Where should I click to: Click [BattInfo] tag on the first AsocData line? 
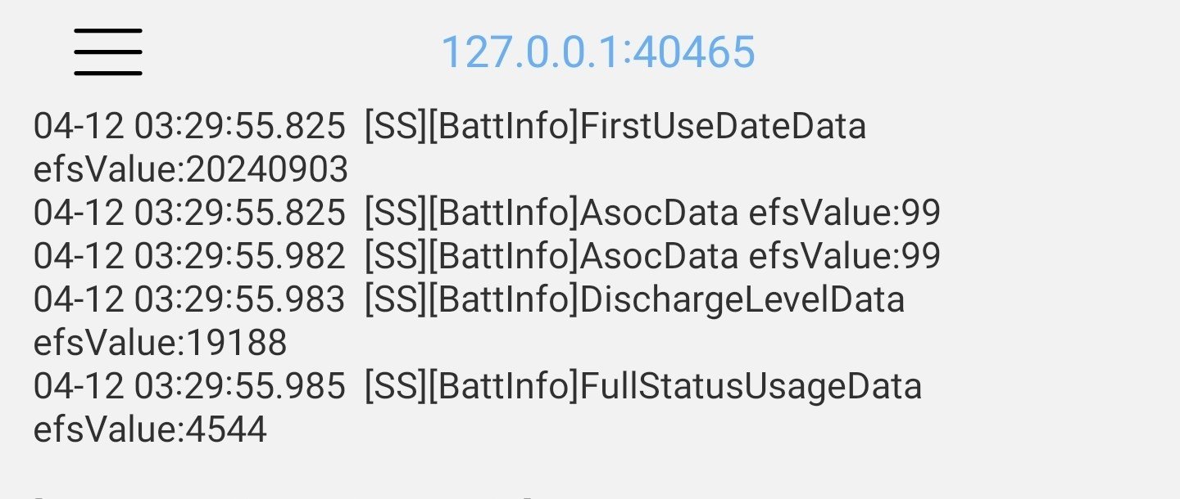pos(503,213)
